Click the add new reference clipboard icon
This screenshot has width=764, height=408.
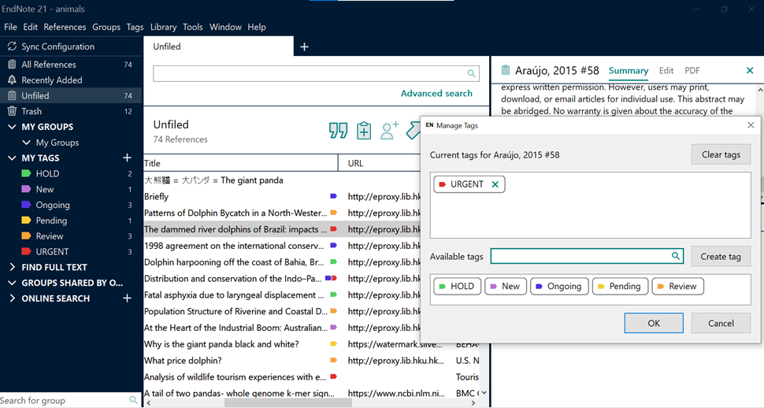coord(364,131)
